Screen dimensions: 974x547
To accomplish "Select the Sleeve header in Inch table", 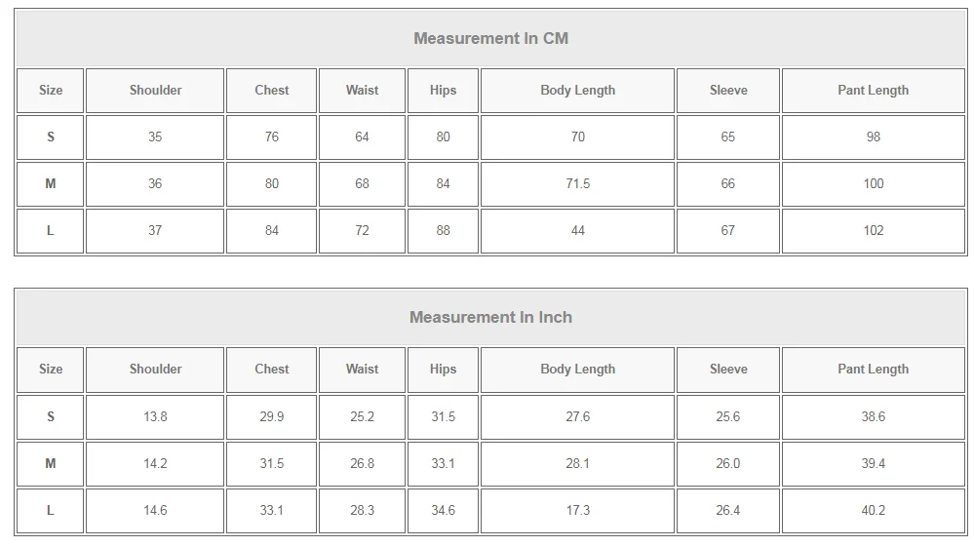I will [x=728, y=370].
